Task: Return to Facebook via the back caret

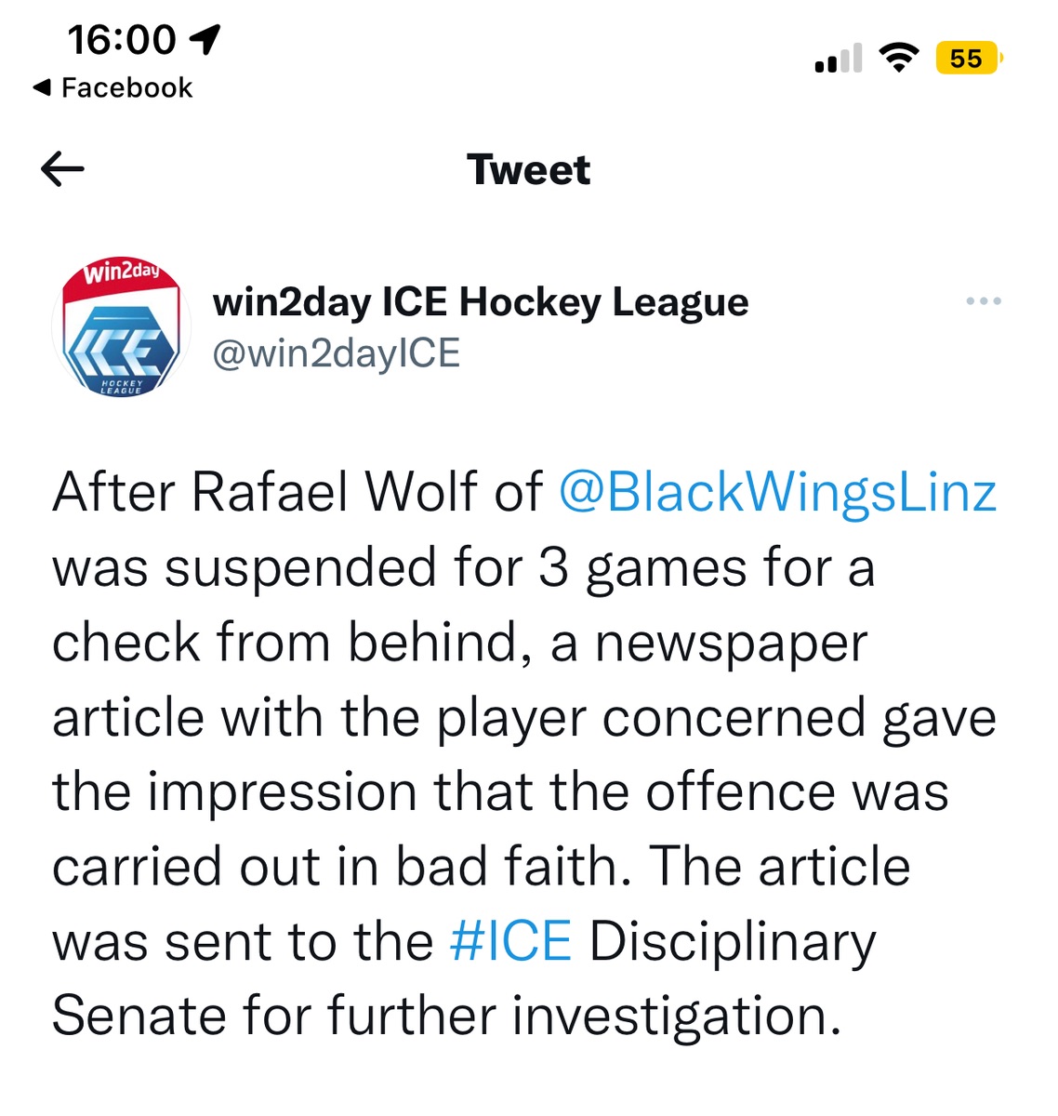Action: tap(41, 88)
